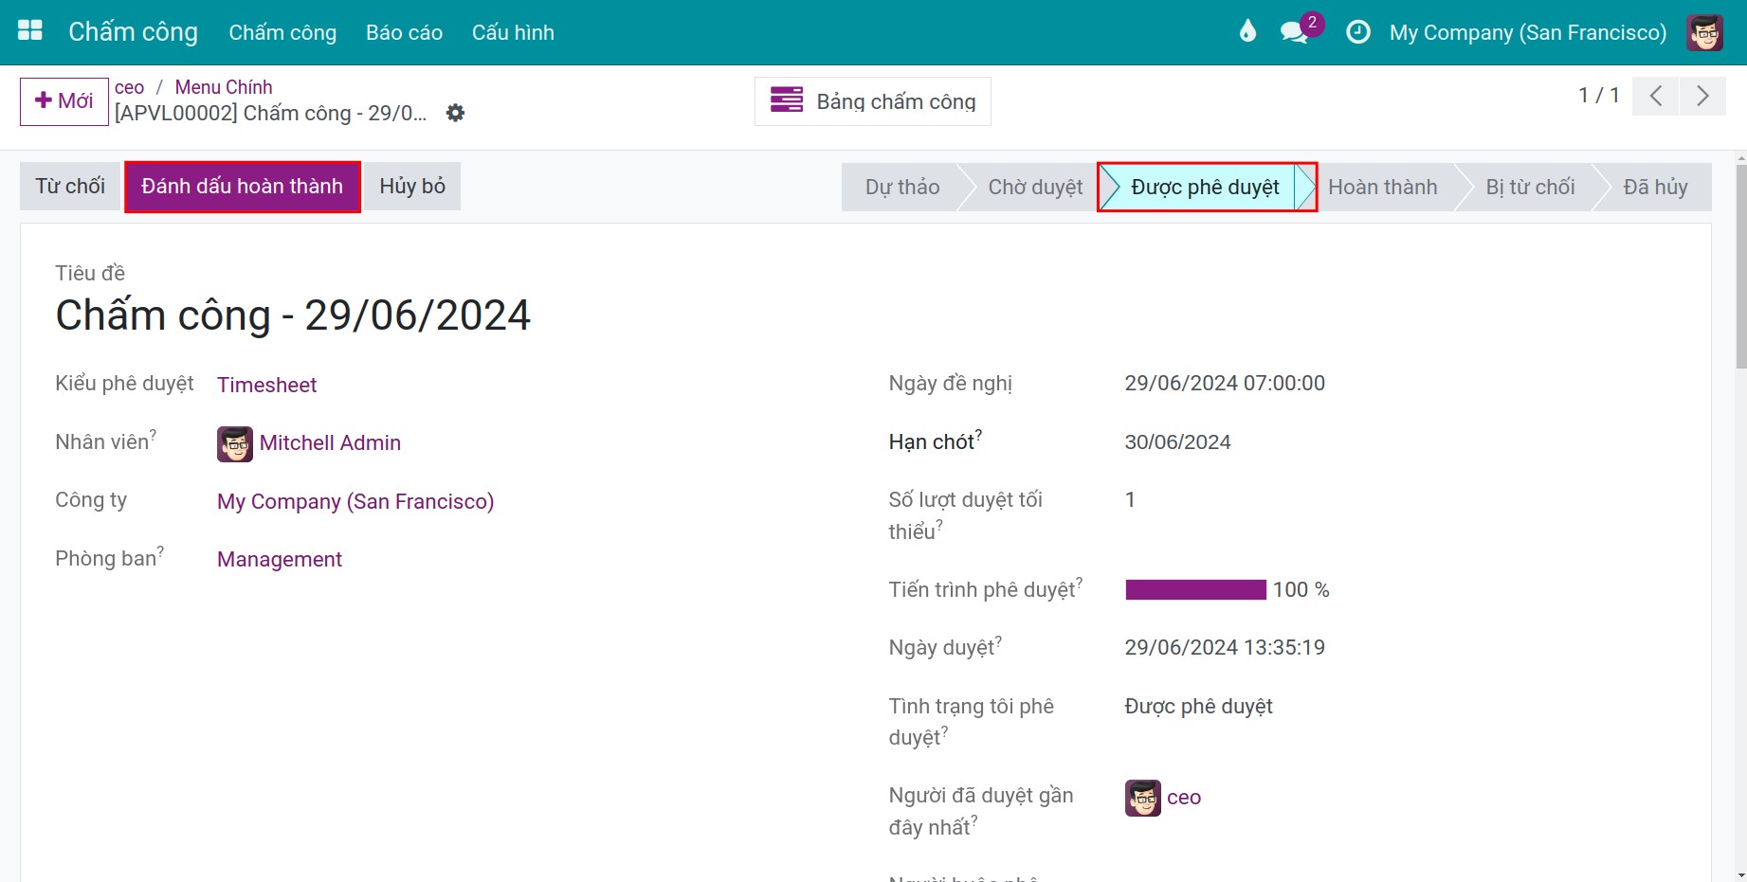Open My Company (San Francisco) field link
1747x882 pixels.
point(355,501)
